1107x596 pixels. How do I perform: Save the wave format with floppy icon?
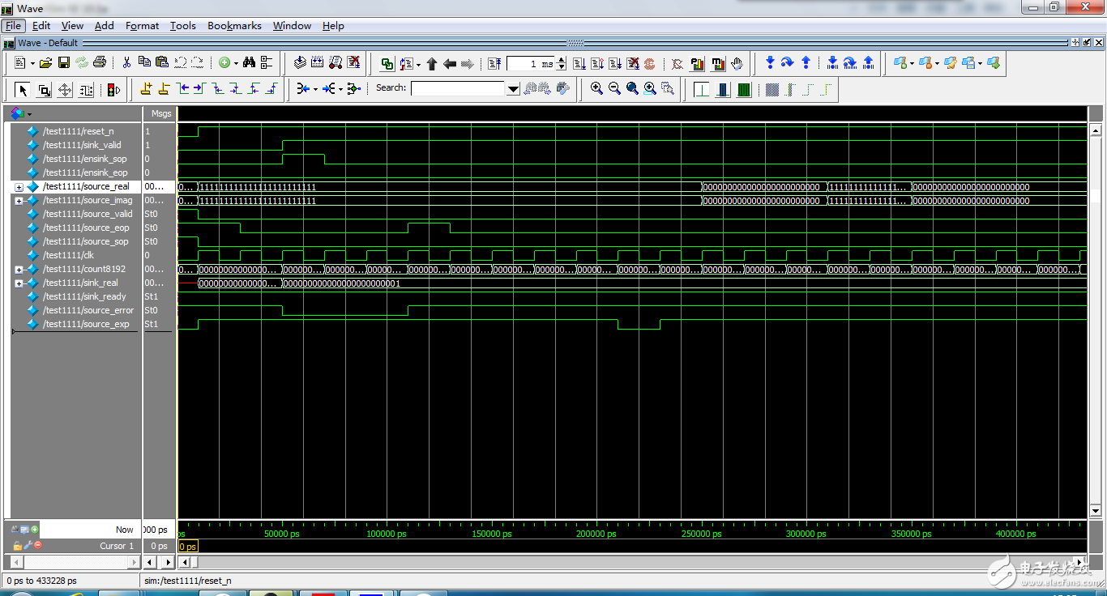[63, 63]
